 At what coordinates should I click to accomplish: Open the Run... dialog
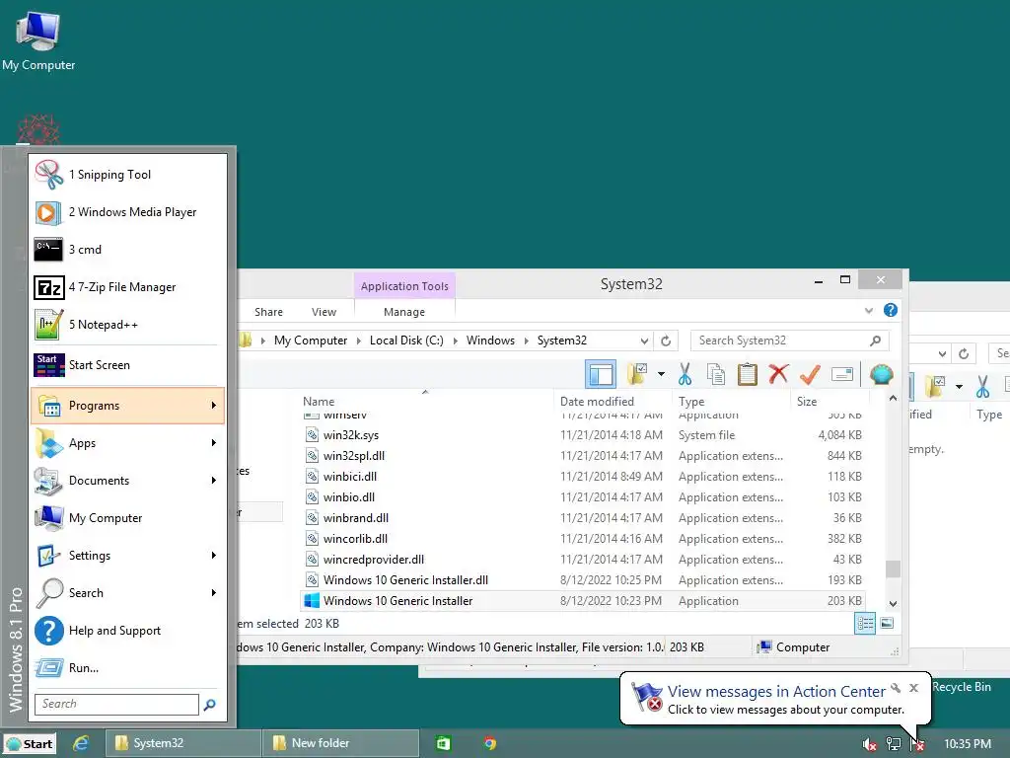(x=128, y=668)
